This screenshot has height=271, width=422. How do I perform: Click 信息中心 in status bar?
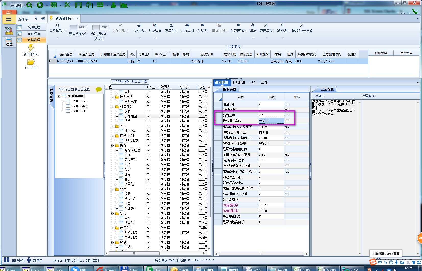click(x=14, y=260)
